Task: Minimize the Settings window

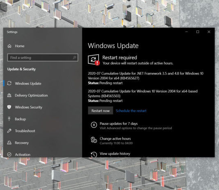Action: [x=187, y=32]
